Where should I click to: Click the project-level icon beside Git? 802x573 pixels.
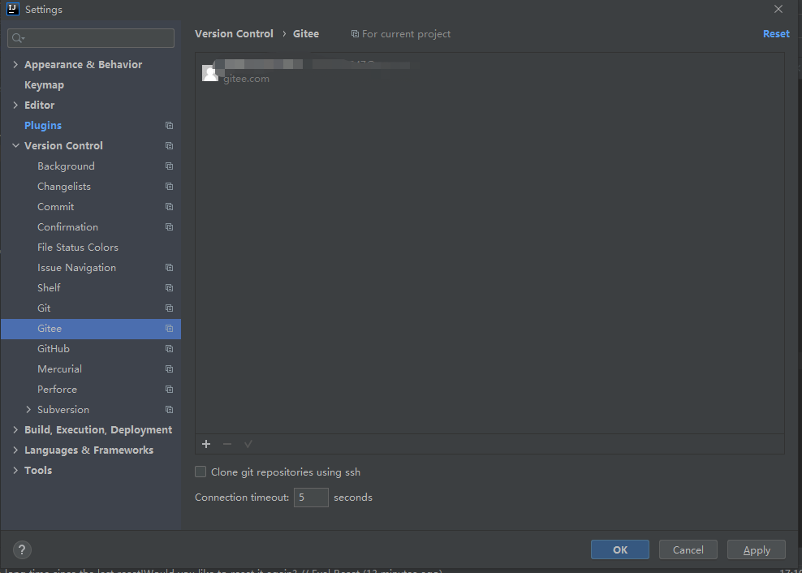[x=170, y=308]
